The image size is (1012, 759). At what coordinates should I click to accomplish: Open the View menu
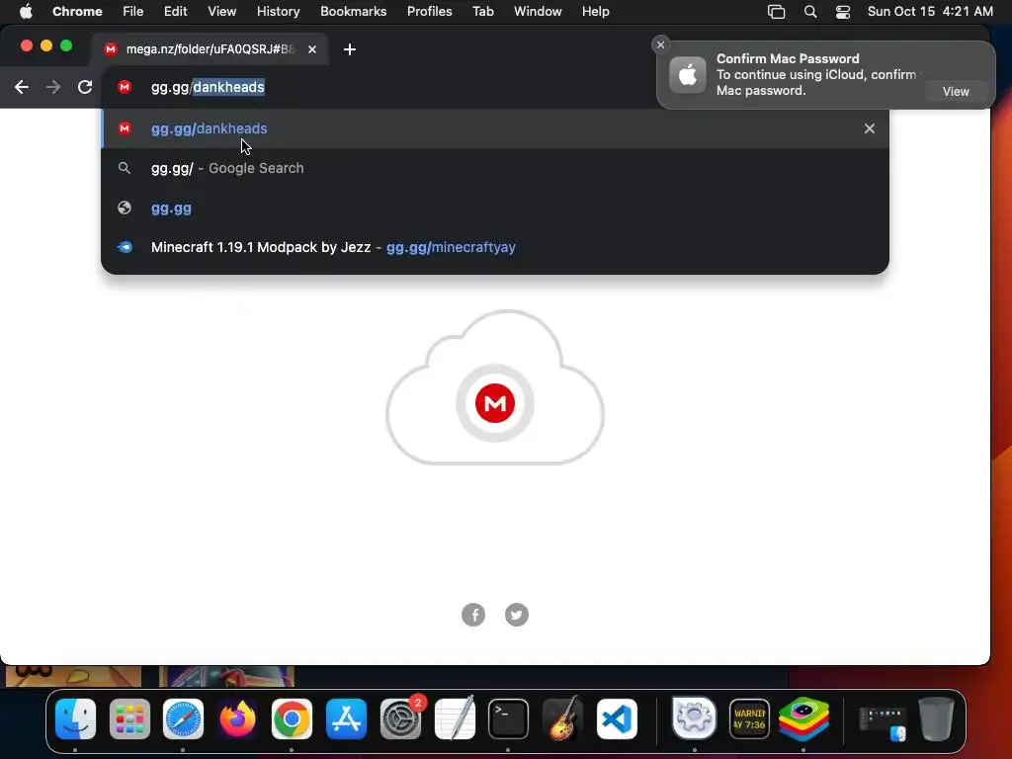(222, 12)
